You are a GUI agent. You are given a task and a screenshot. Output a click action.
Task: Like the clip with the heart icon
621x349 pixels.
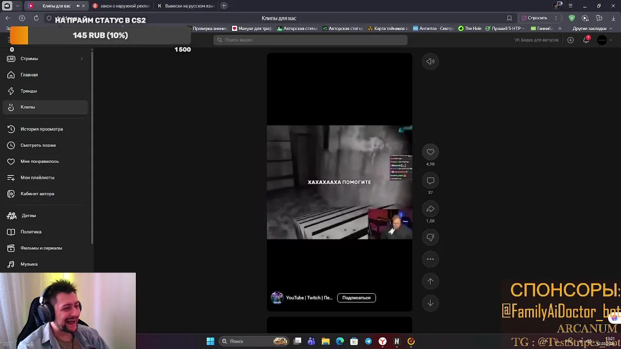coord(430,152)
